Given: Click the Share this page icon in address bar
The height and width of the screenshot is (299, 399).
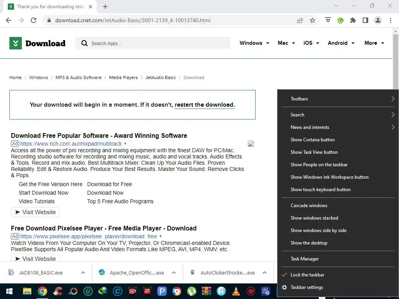Looking at the screenshot, I should [x=300, y=20].
